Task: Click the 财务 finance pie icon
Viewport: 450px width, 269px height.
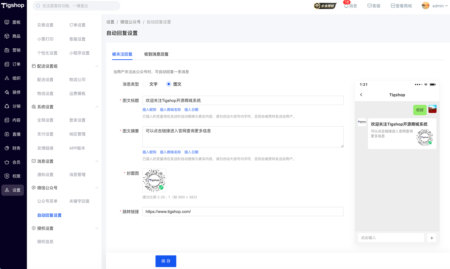Action: point(7,148)
